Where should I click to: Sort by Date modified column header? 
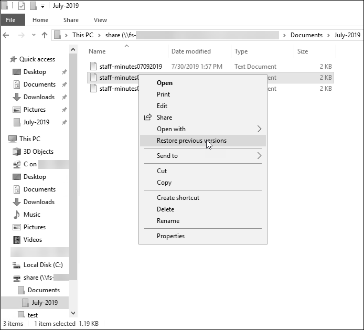191,51
